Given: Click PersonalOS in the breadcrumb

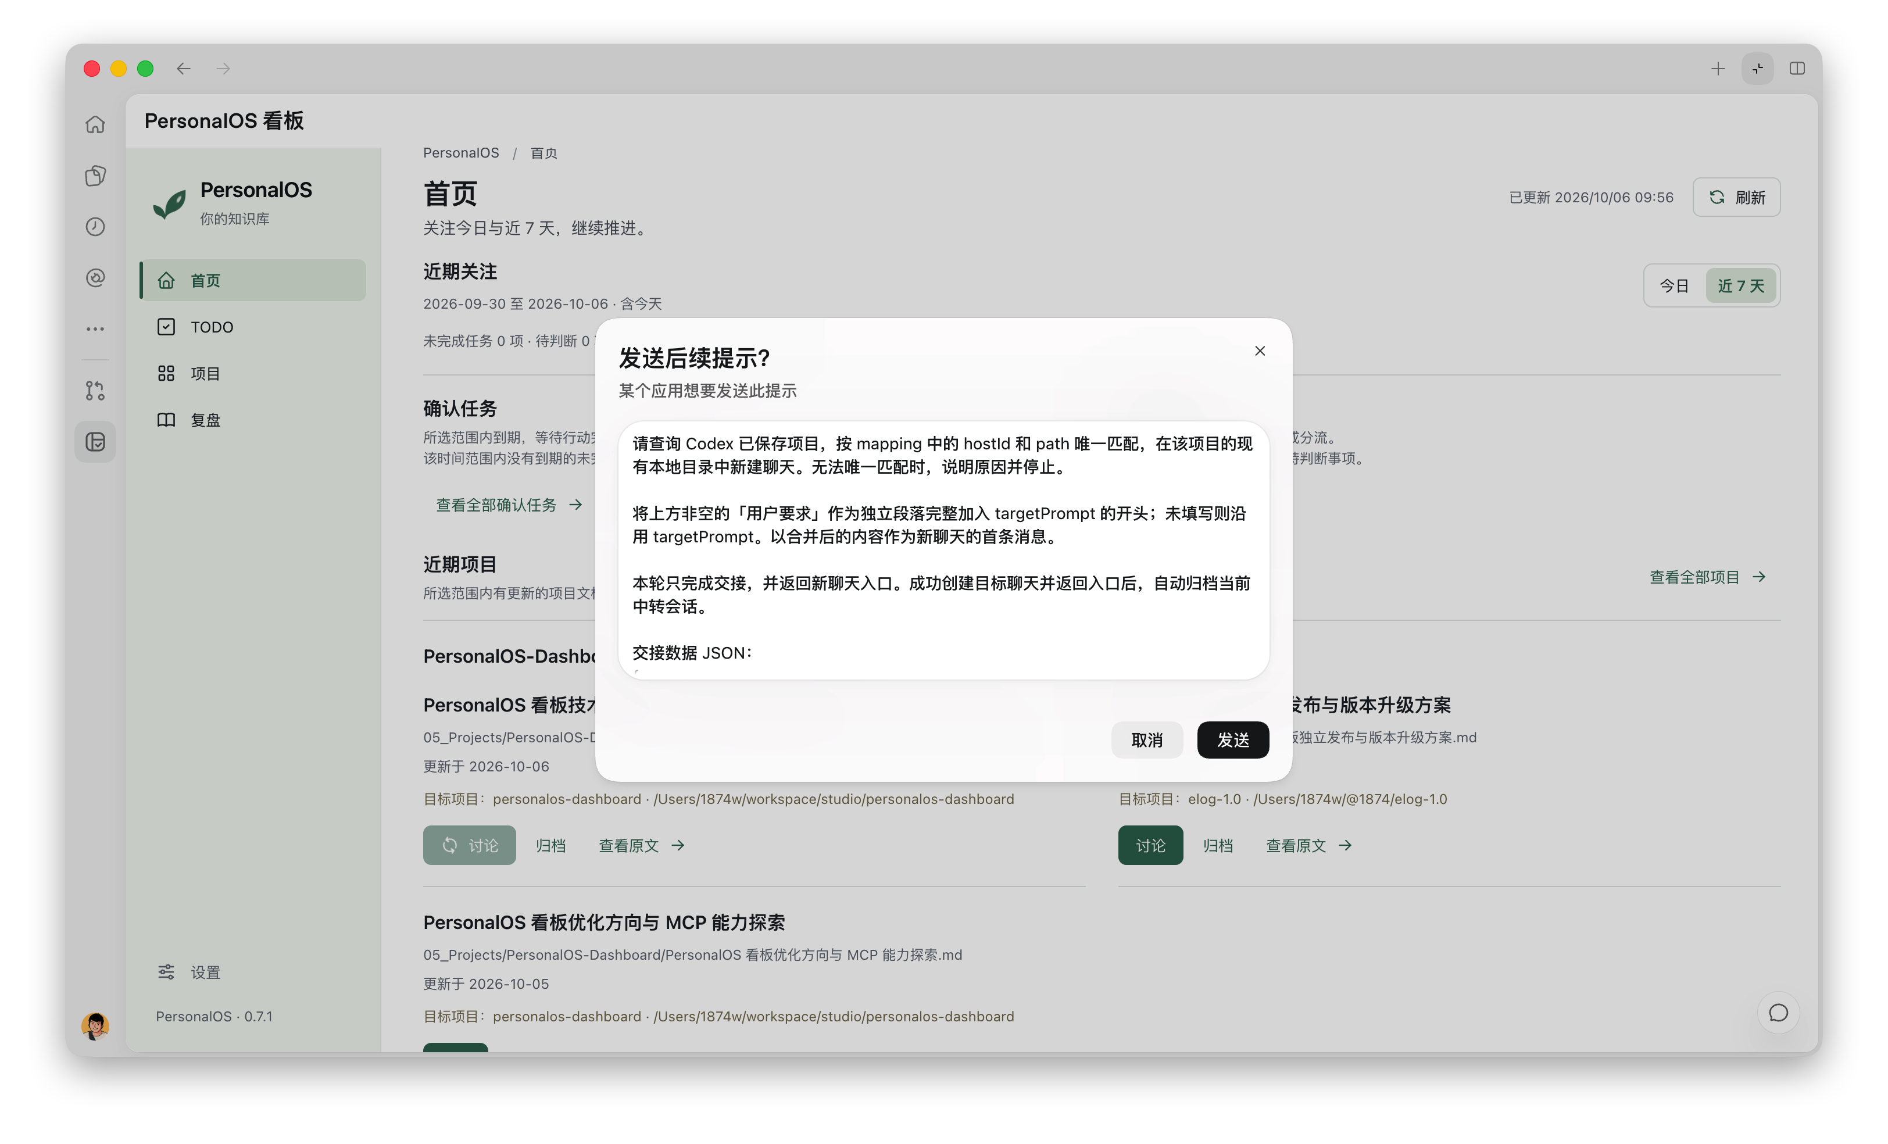Looking at the screenshot, I should 460,152.
